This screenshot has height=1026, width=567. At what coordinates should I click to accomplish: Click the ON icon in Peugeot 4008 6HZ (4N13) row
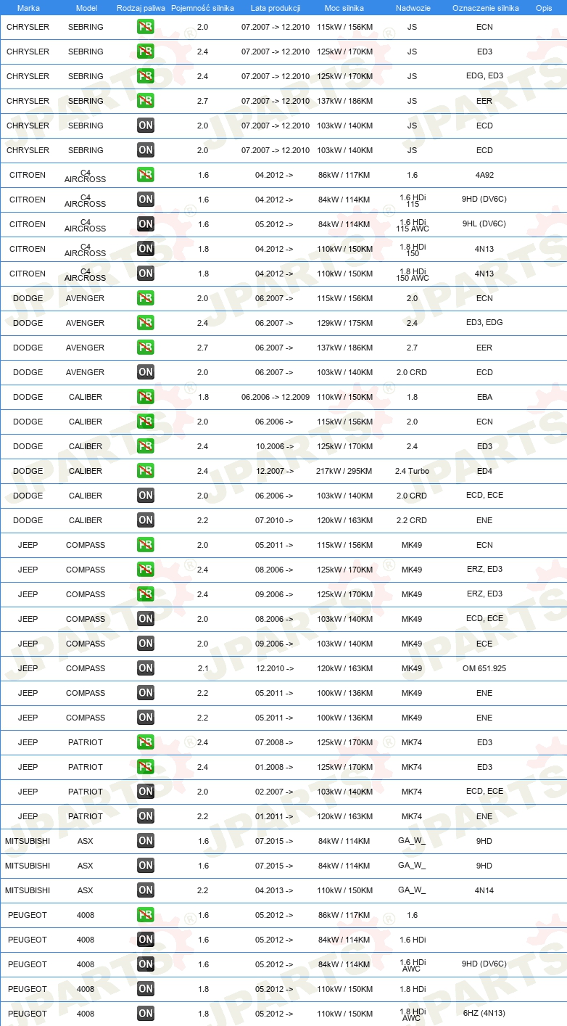[x=146, y=1014]
